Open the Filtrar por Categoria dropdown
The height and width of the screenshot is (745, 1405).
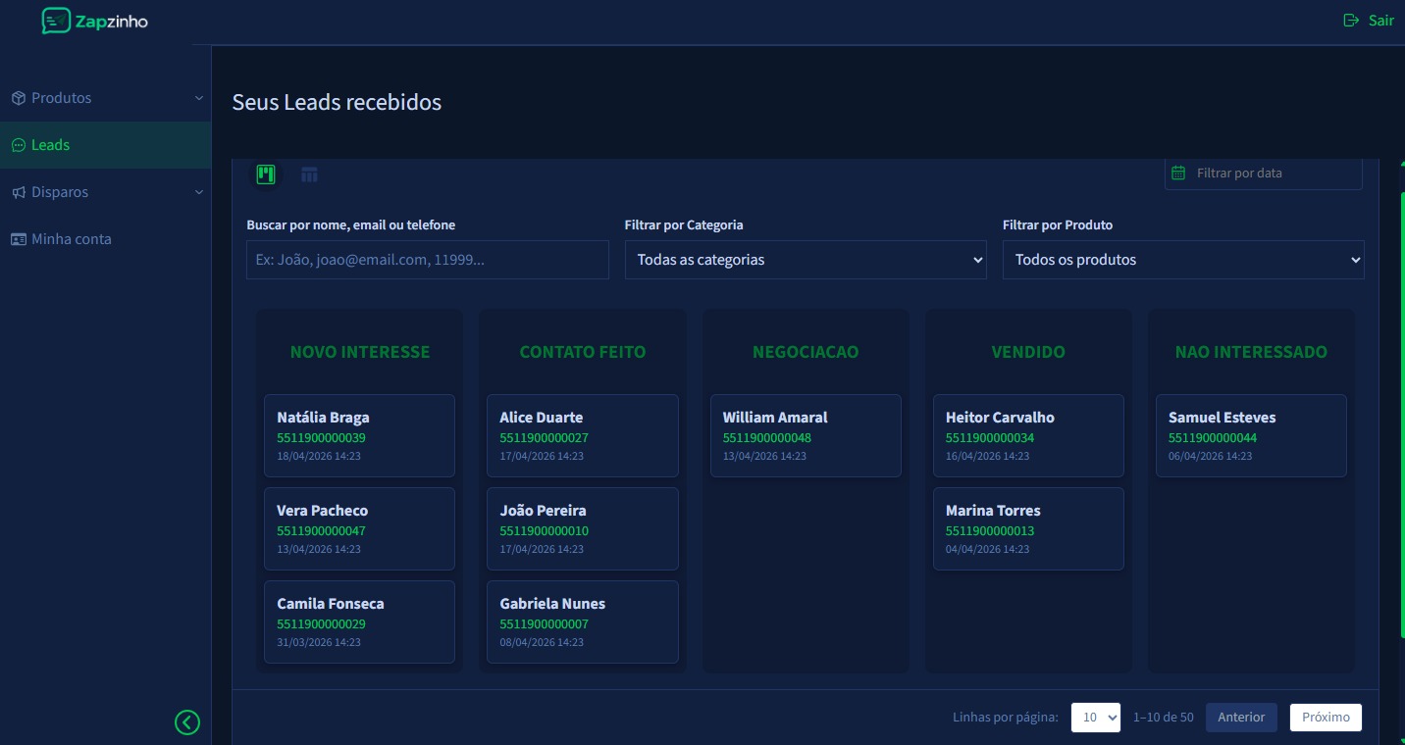coord(805,260)
